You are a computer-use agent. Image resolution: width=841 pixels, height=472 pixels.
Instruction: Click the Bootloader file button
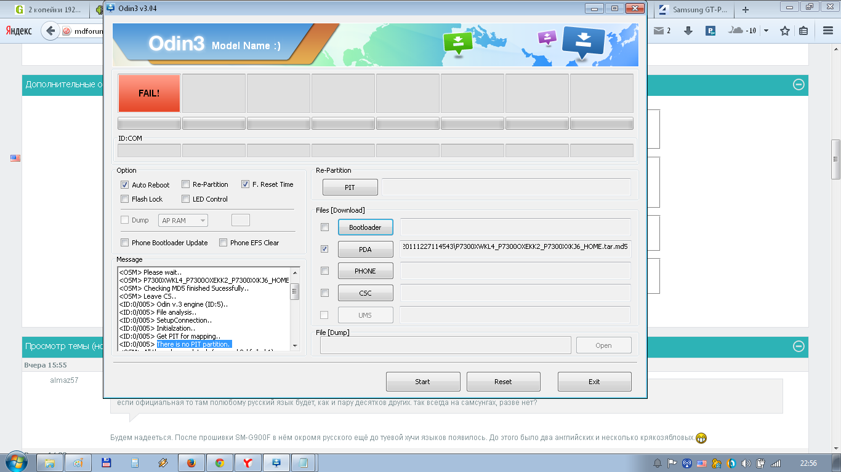pos(365,227)
